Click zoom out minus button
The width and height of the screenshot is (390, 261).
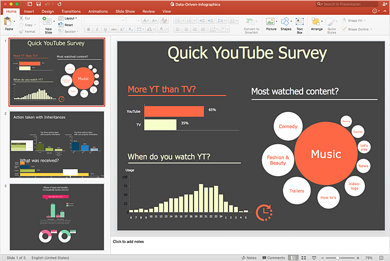point(323,258)
